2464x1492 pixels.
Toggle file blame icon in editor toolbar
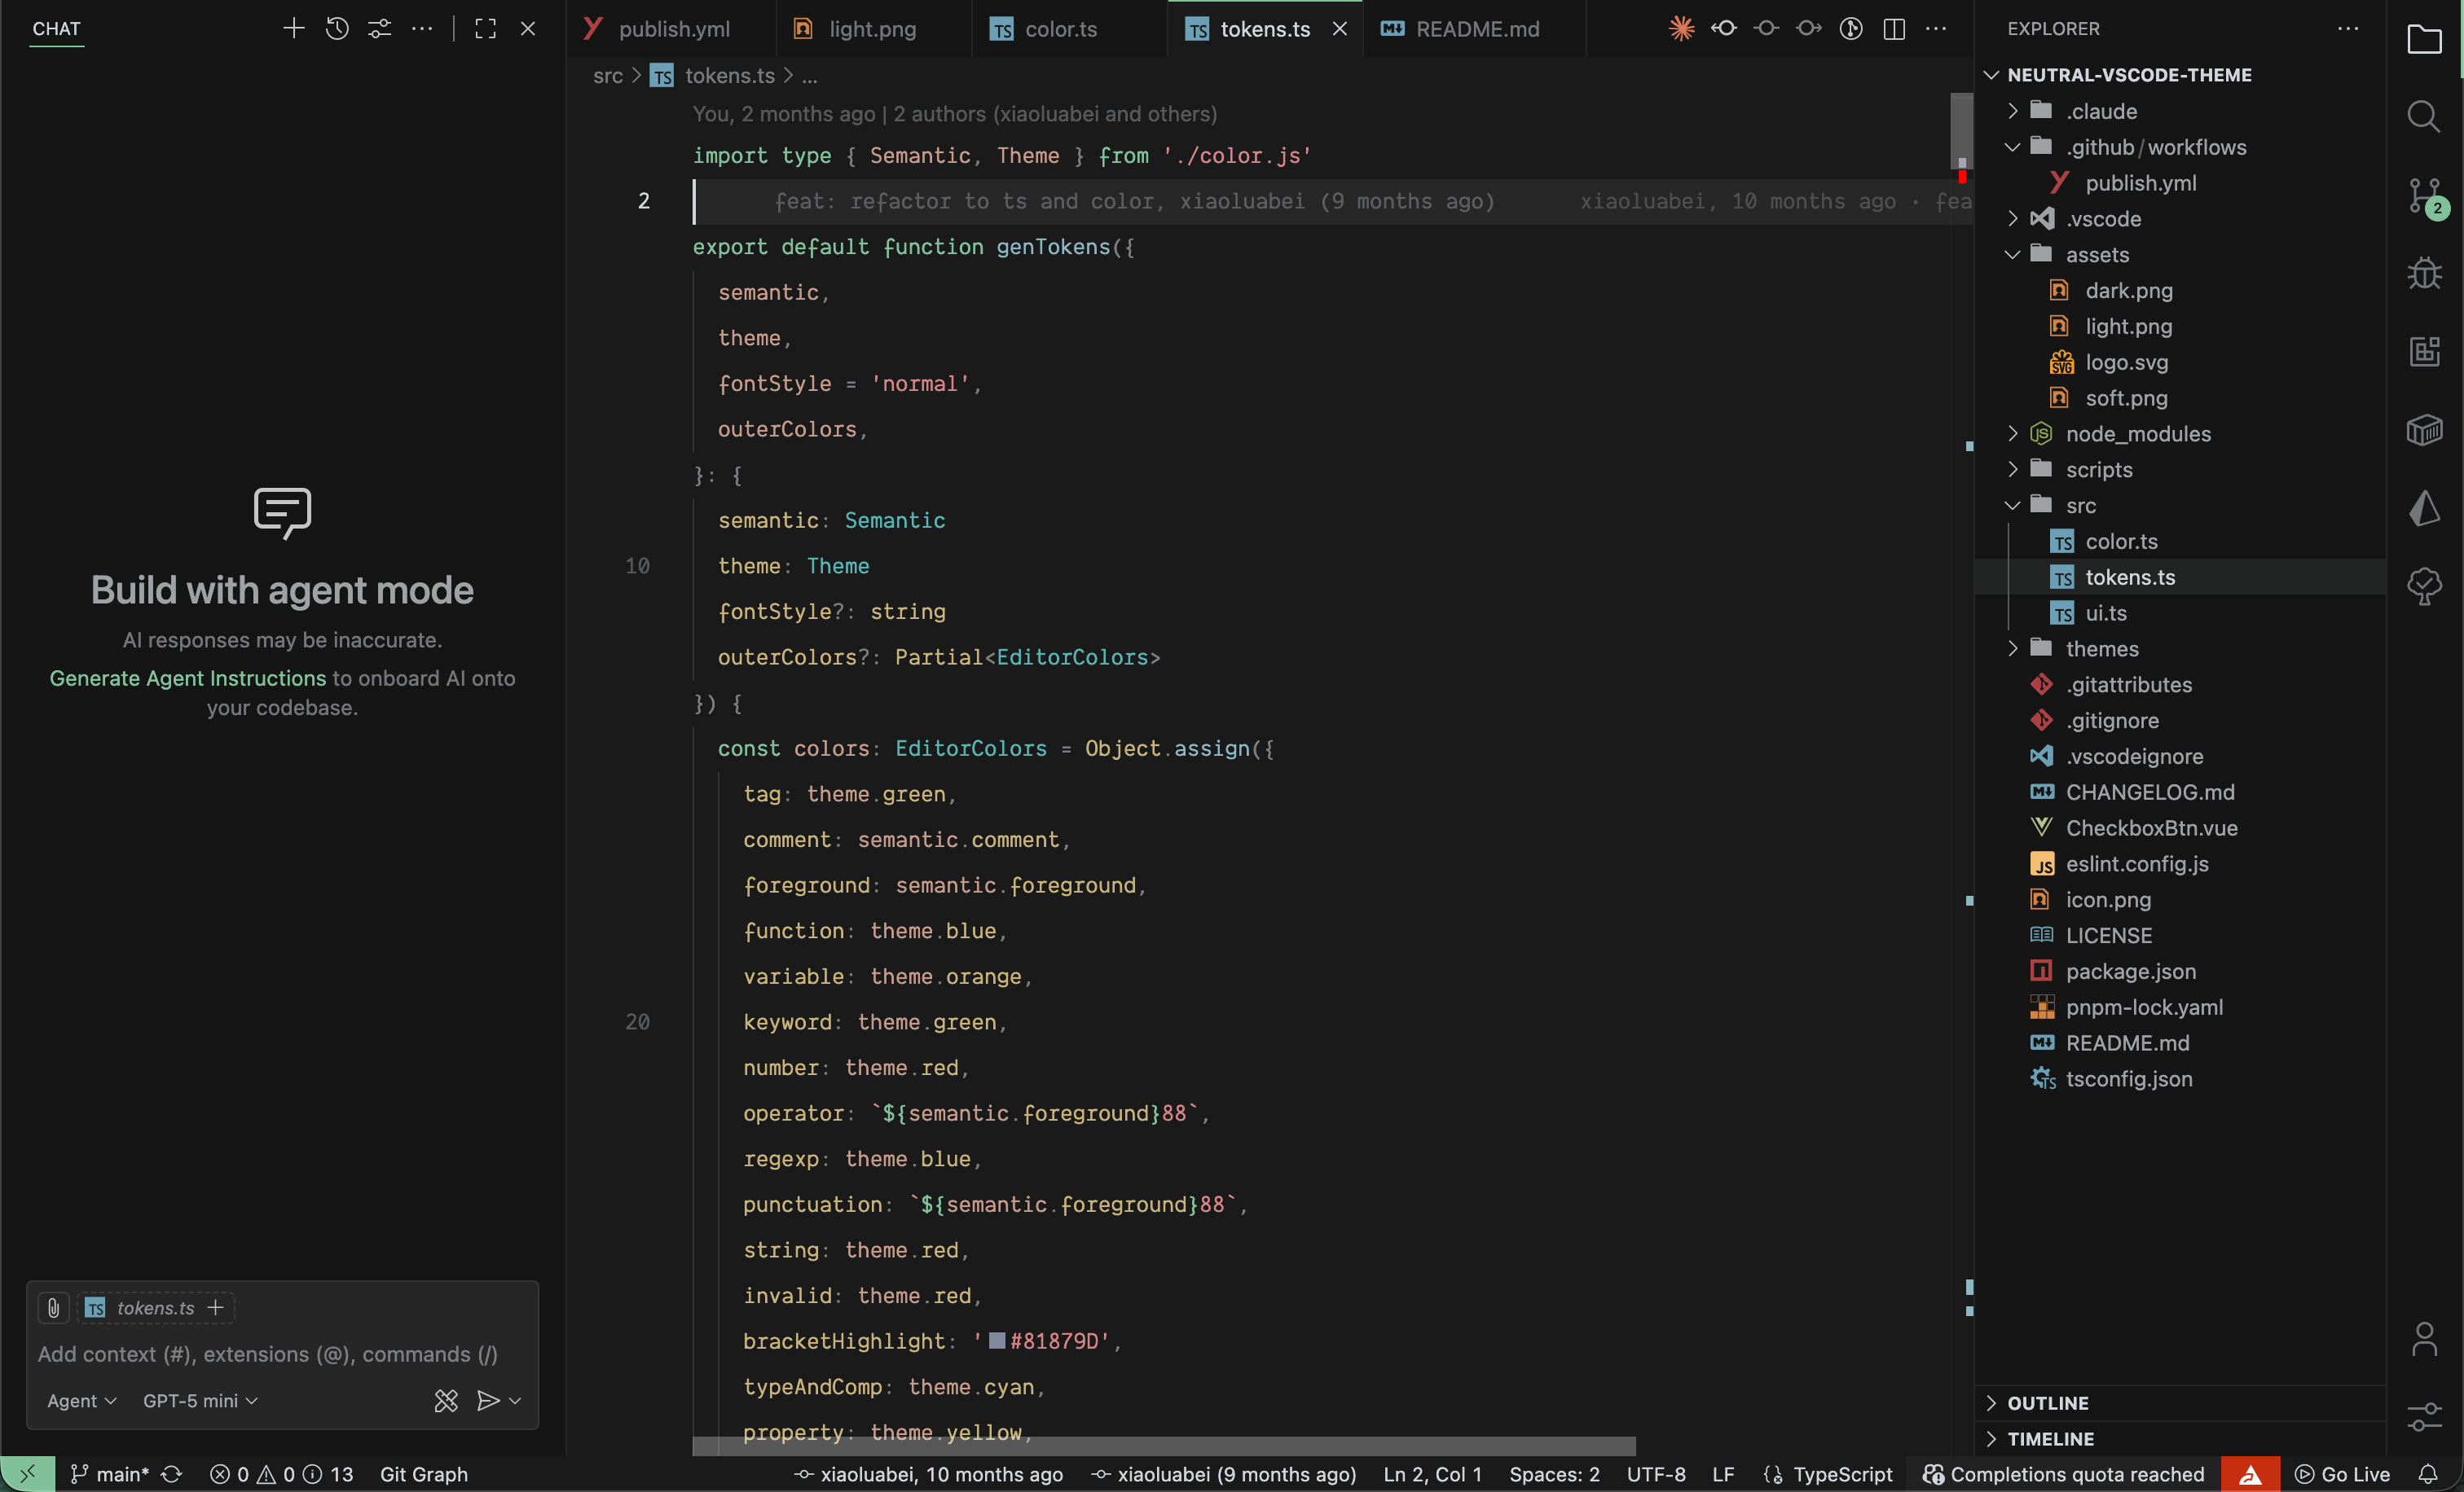click(x=1851, y=28)
